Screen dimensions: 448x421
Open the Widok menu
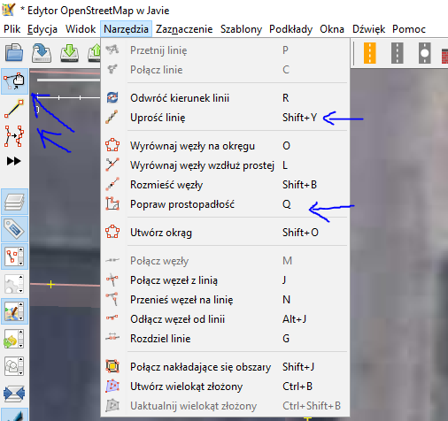tap(81, 29)
